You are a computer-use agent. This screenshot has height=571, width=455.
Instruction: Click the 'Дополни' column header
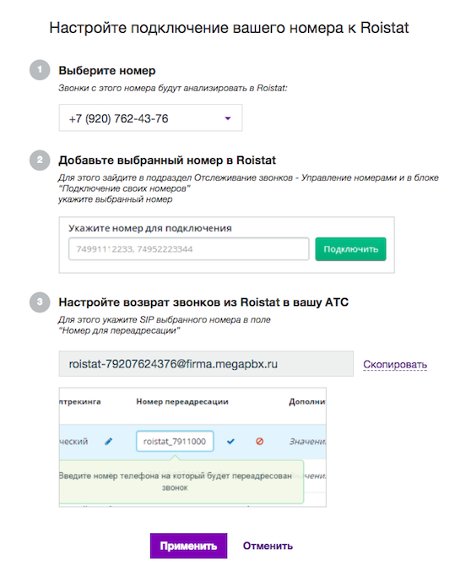pos(307,402)
